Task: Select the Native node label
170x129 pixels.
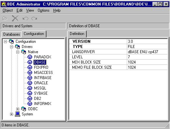Action: tap(33, 52)
